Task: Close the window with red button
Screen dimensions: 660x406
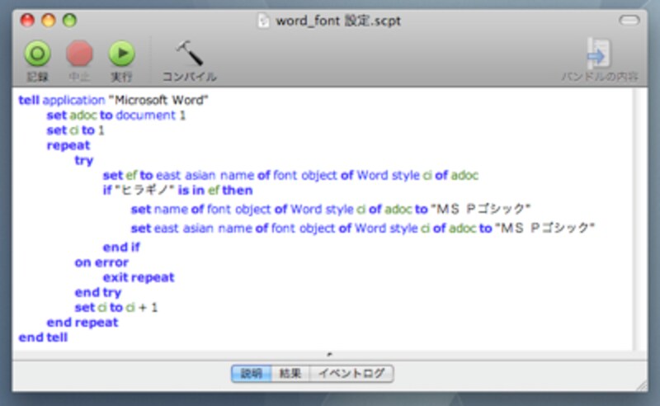Action: click(27, 20)
